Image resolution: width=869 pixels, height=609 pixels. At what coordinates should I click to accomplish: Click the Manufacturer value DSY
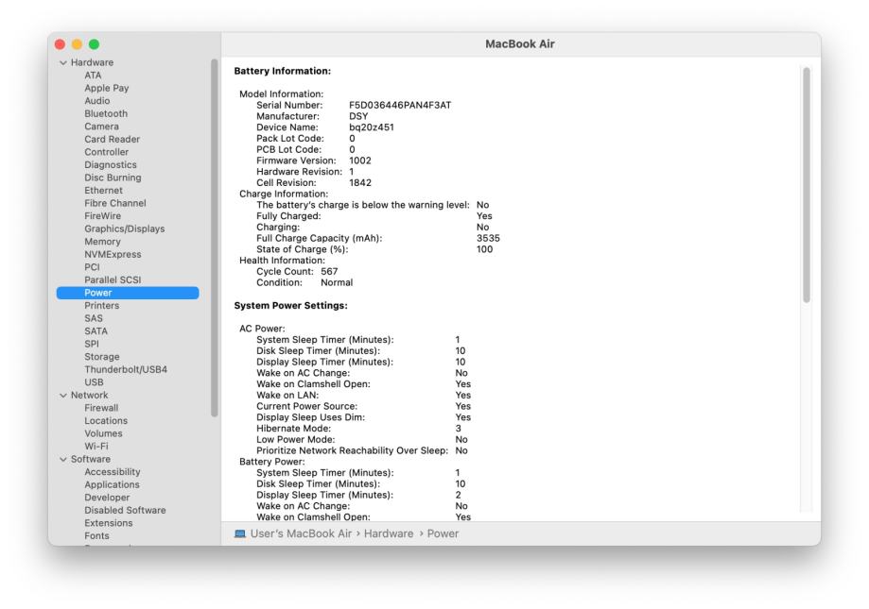[x=358, y=116]
